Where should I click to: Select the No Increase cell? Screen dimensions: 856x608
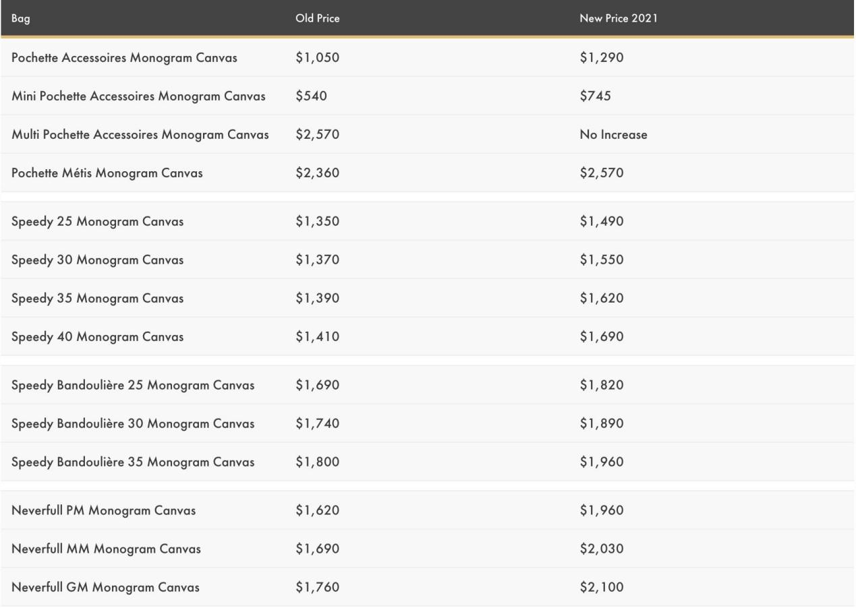click(613, 135)
